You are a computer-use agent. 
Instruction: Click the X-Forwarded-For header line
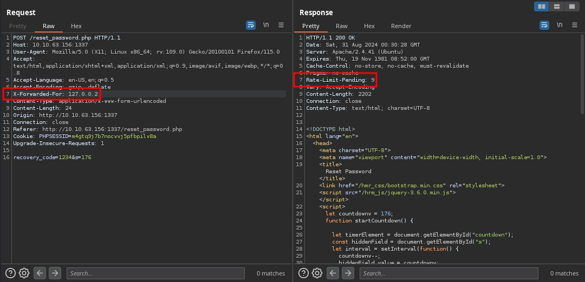point(56,94)
